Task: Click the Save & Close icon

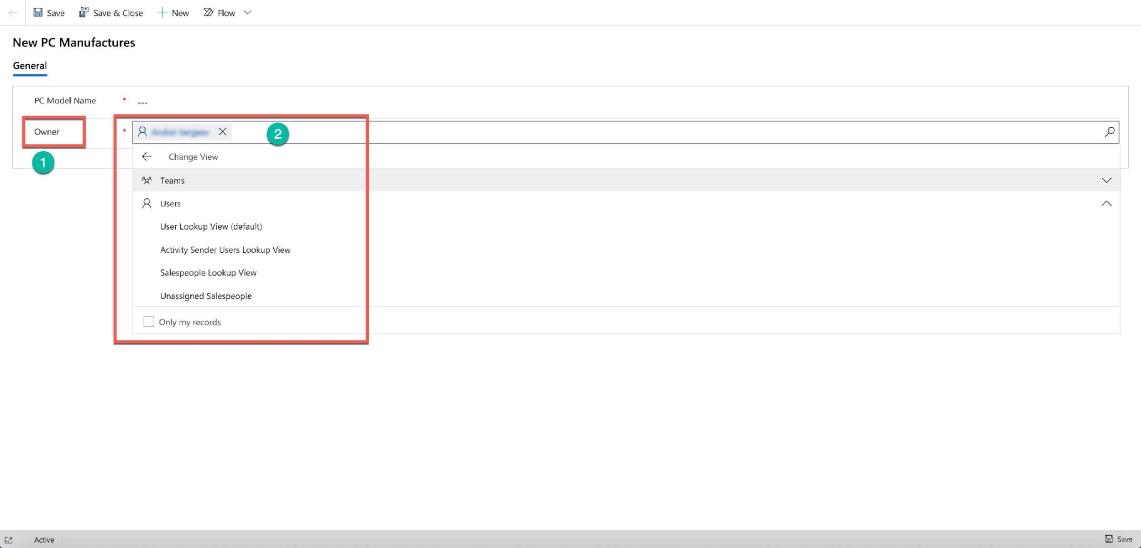Action: [83, 12]
